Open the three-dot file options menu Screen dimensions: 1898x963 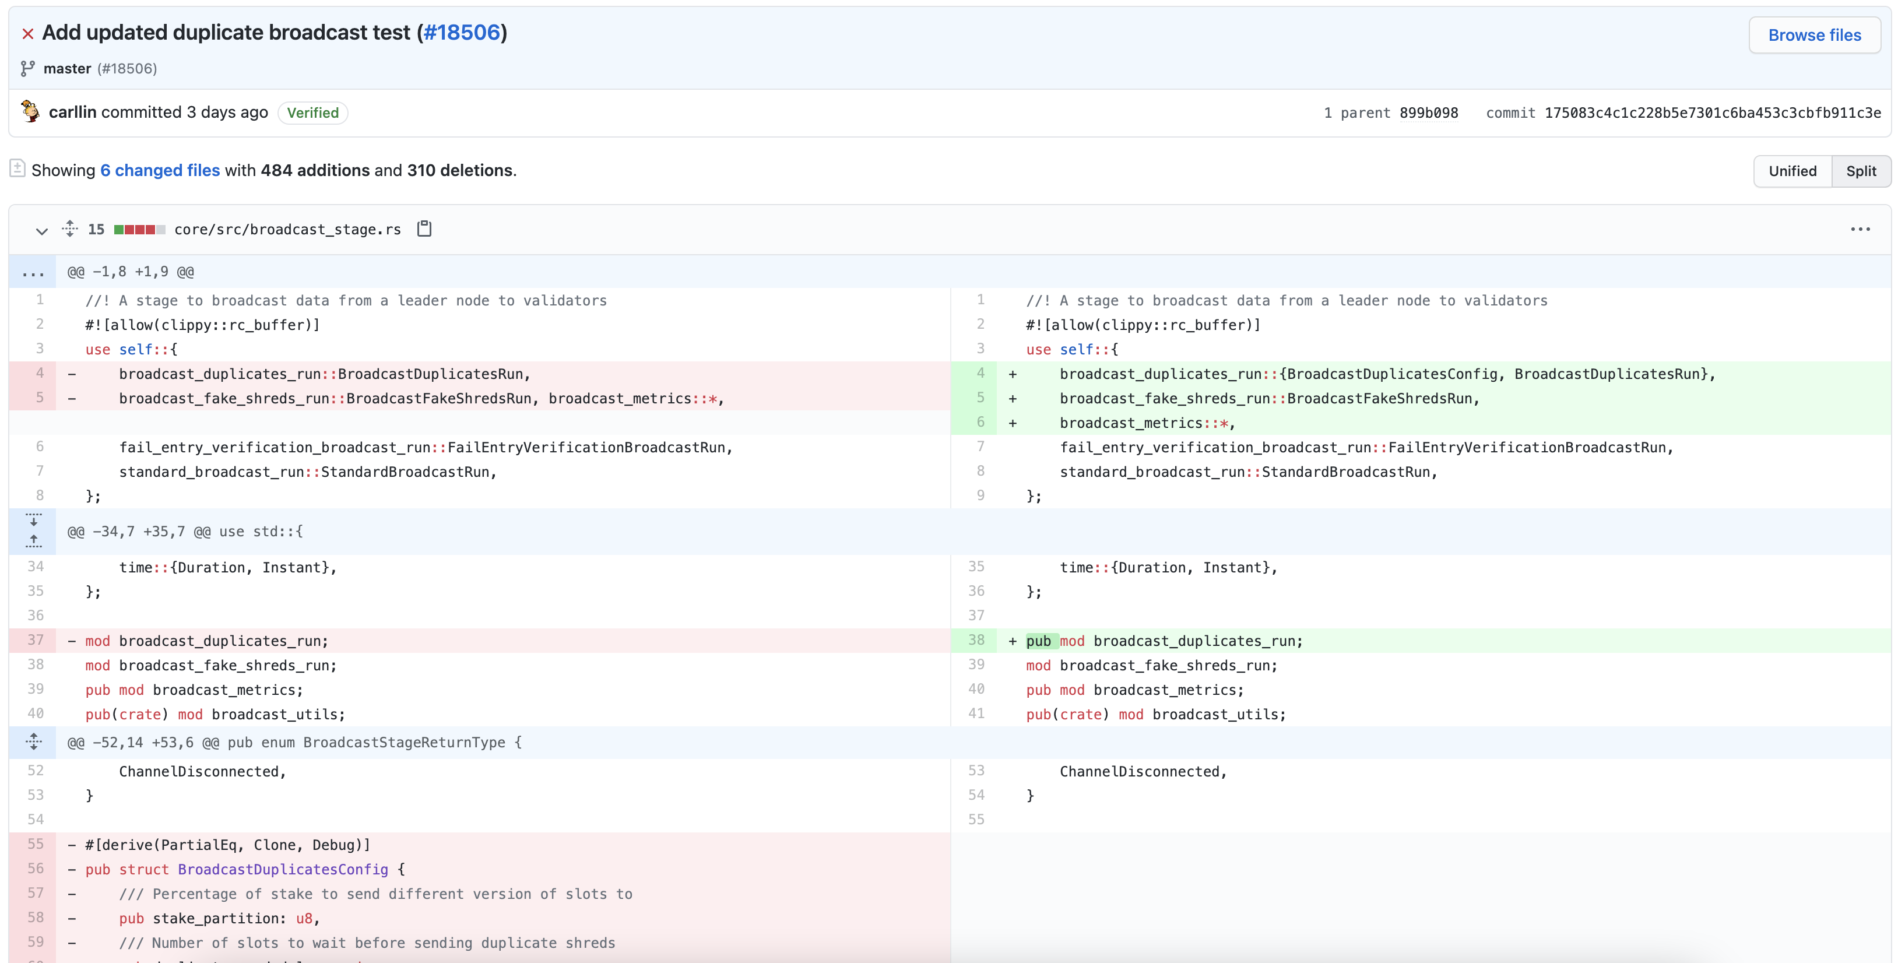[1860, 229]
